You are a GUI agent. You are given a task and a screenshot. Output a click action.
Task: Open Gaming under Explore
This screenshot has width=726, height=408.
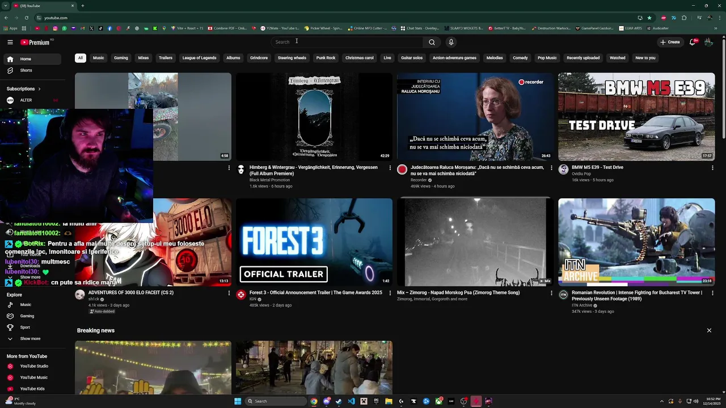32,316
